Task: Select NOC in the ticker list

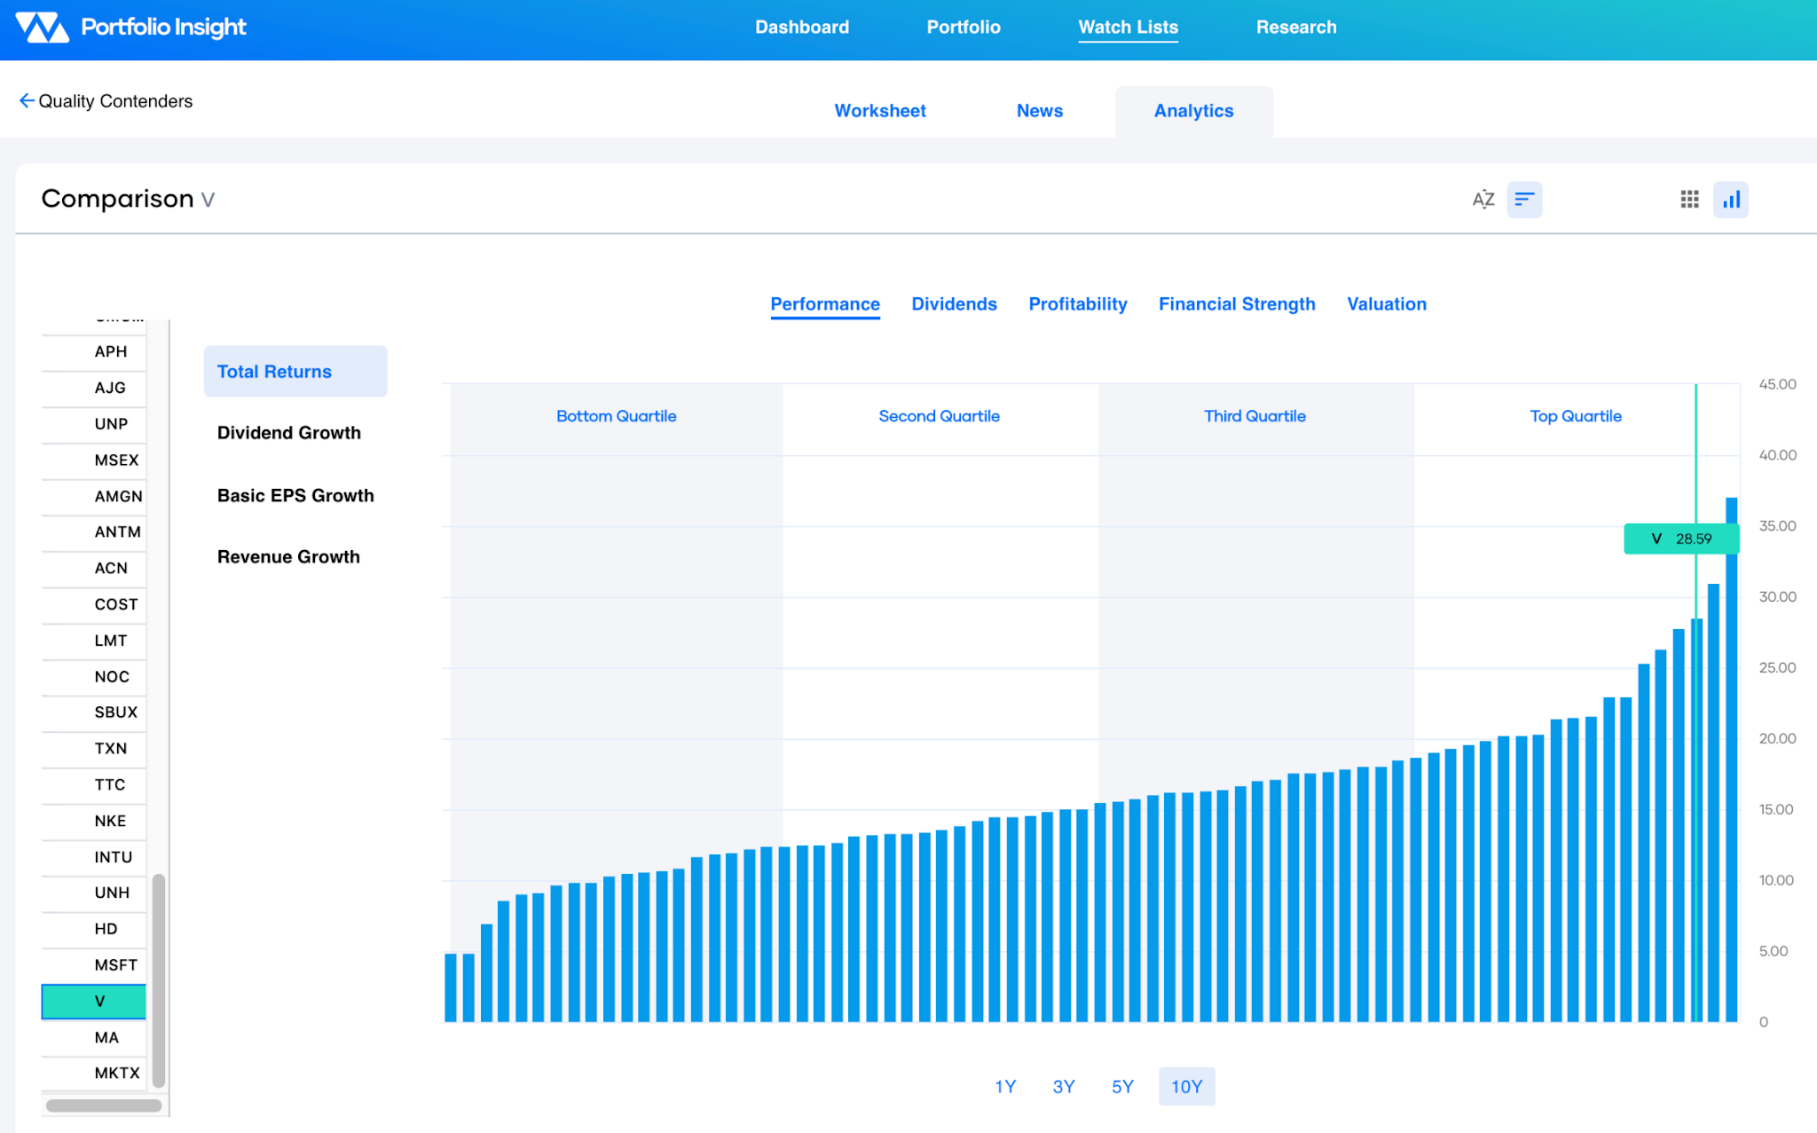Action: coord(94,677)
